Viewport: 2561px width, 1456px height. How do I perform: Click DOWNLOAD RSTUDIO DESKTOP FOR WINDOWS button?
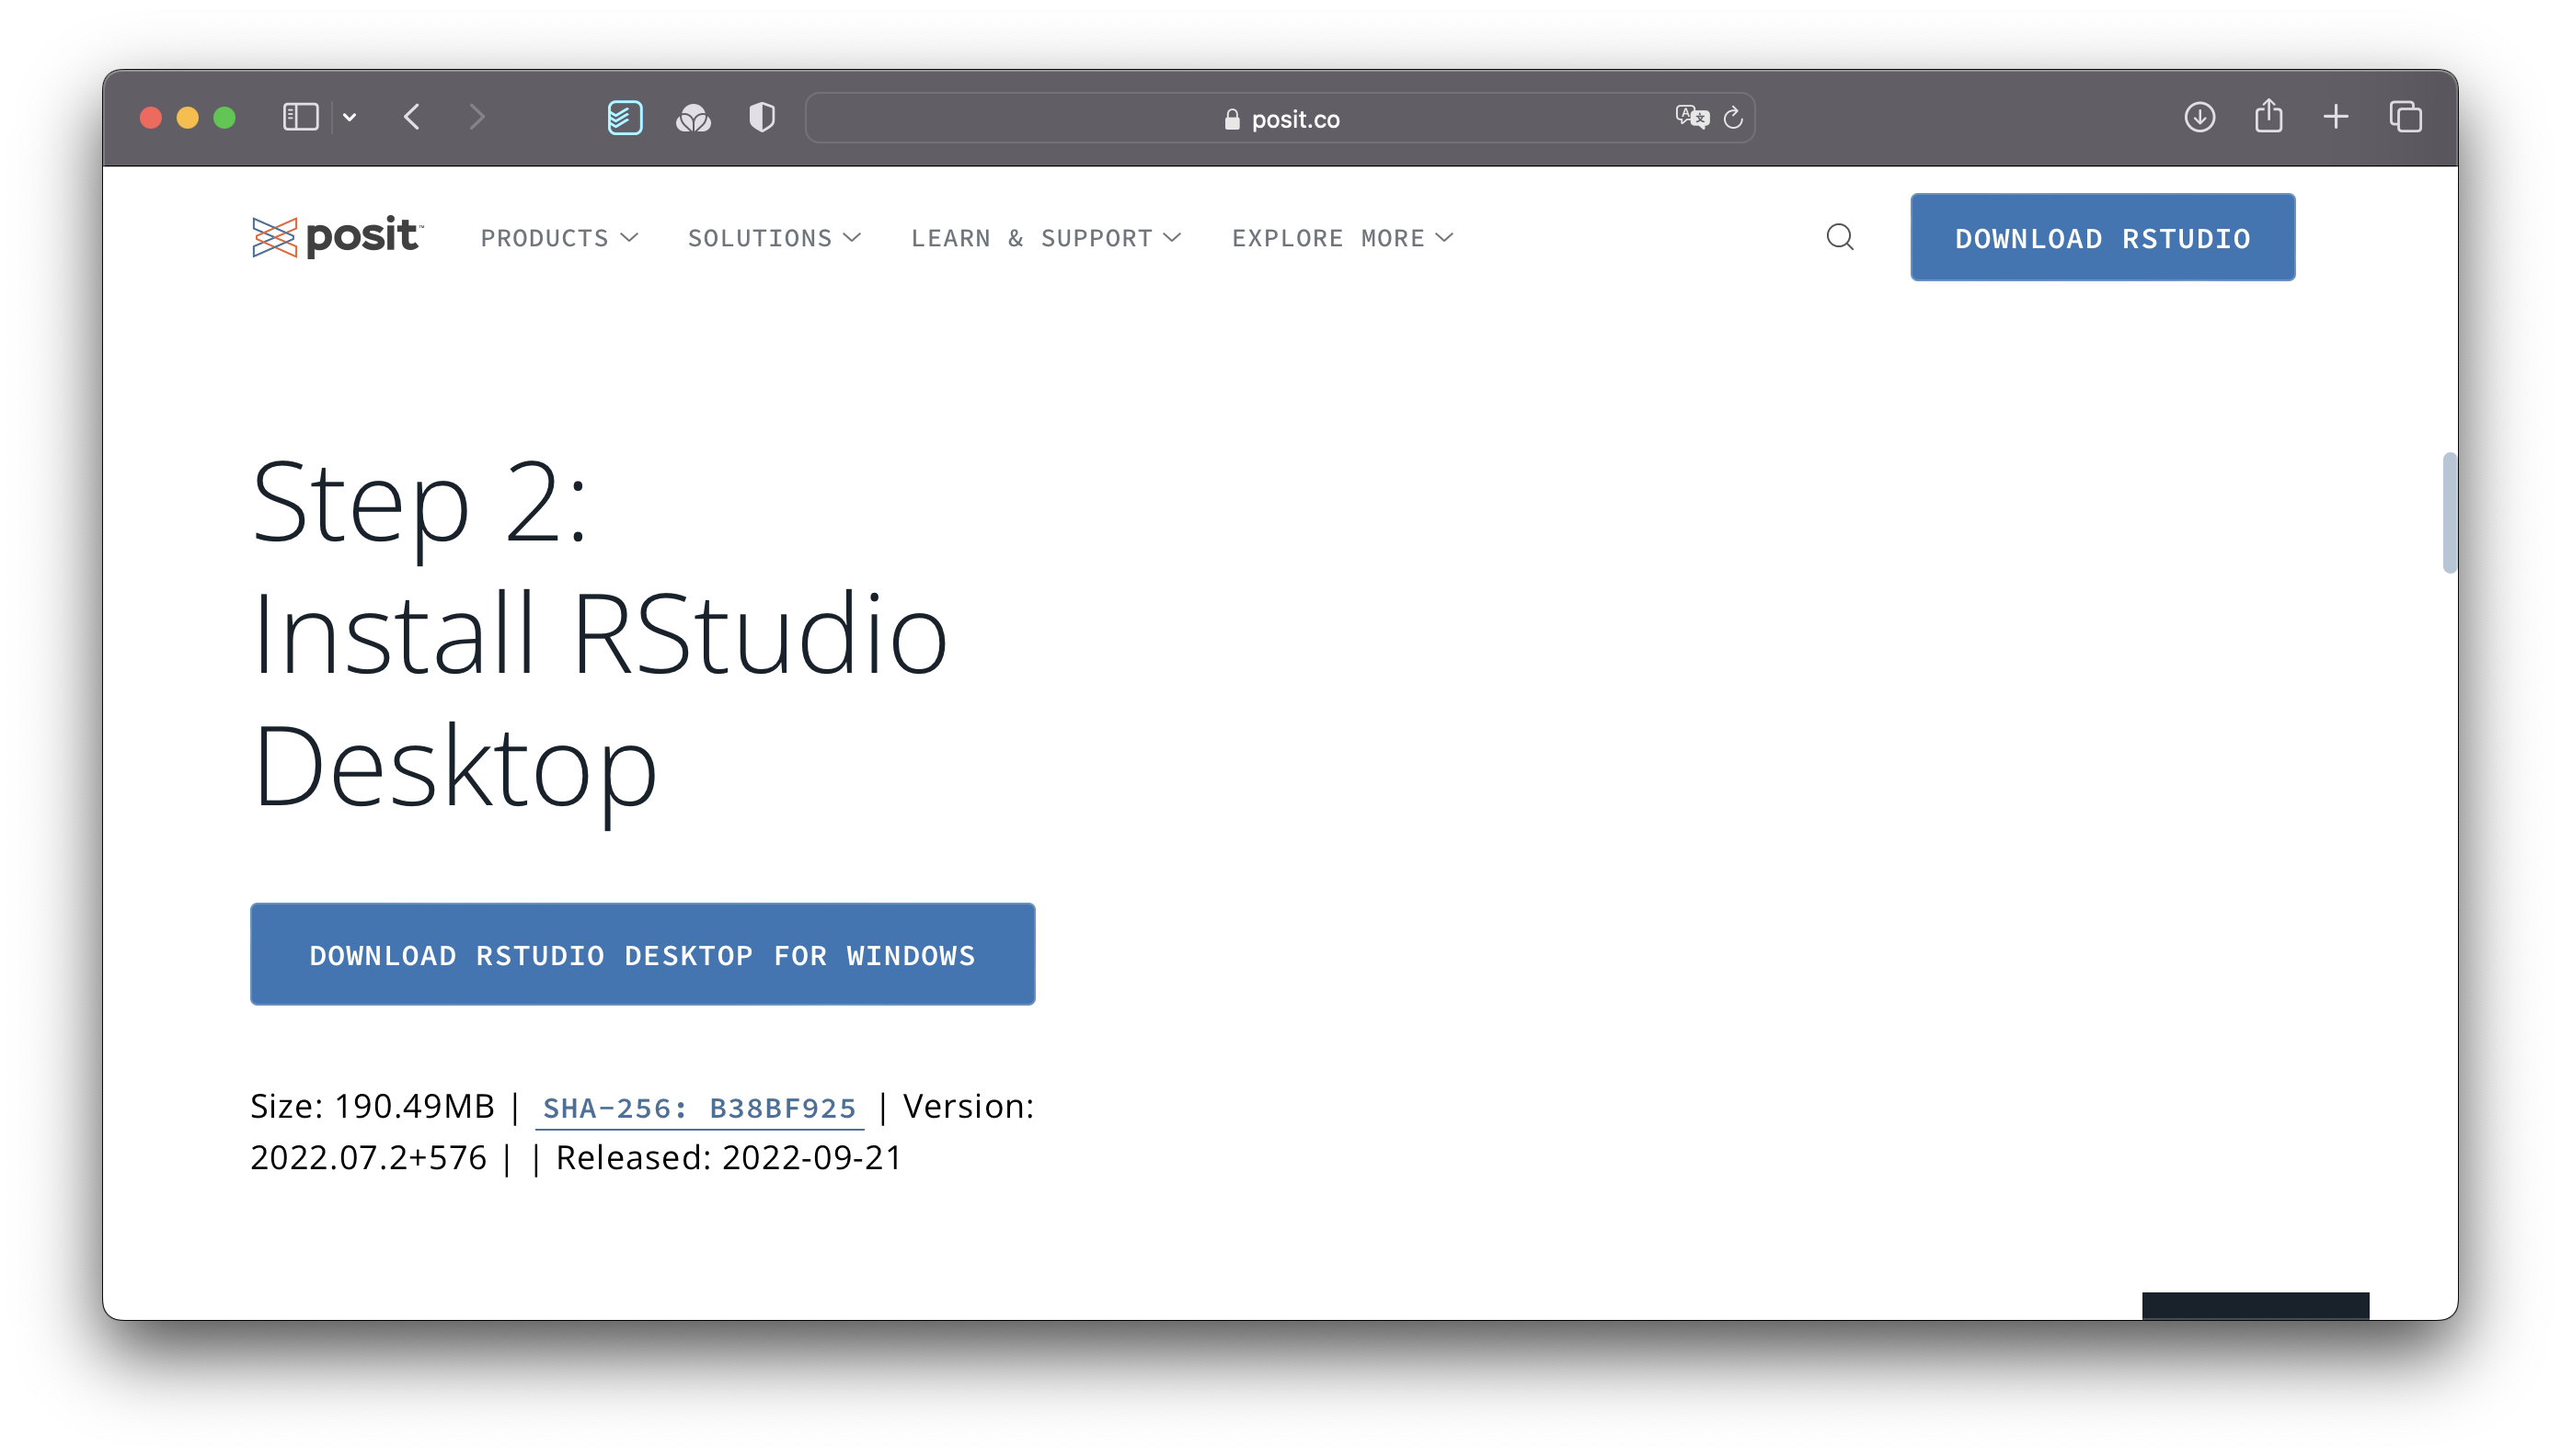pyautogui.click(x=642, y=955)
